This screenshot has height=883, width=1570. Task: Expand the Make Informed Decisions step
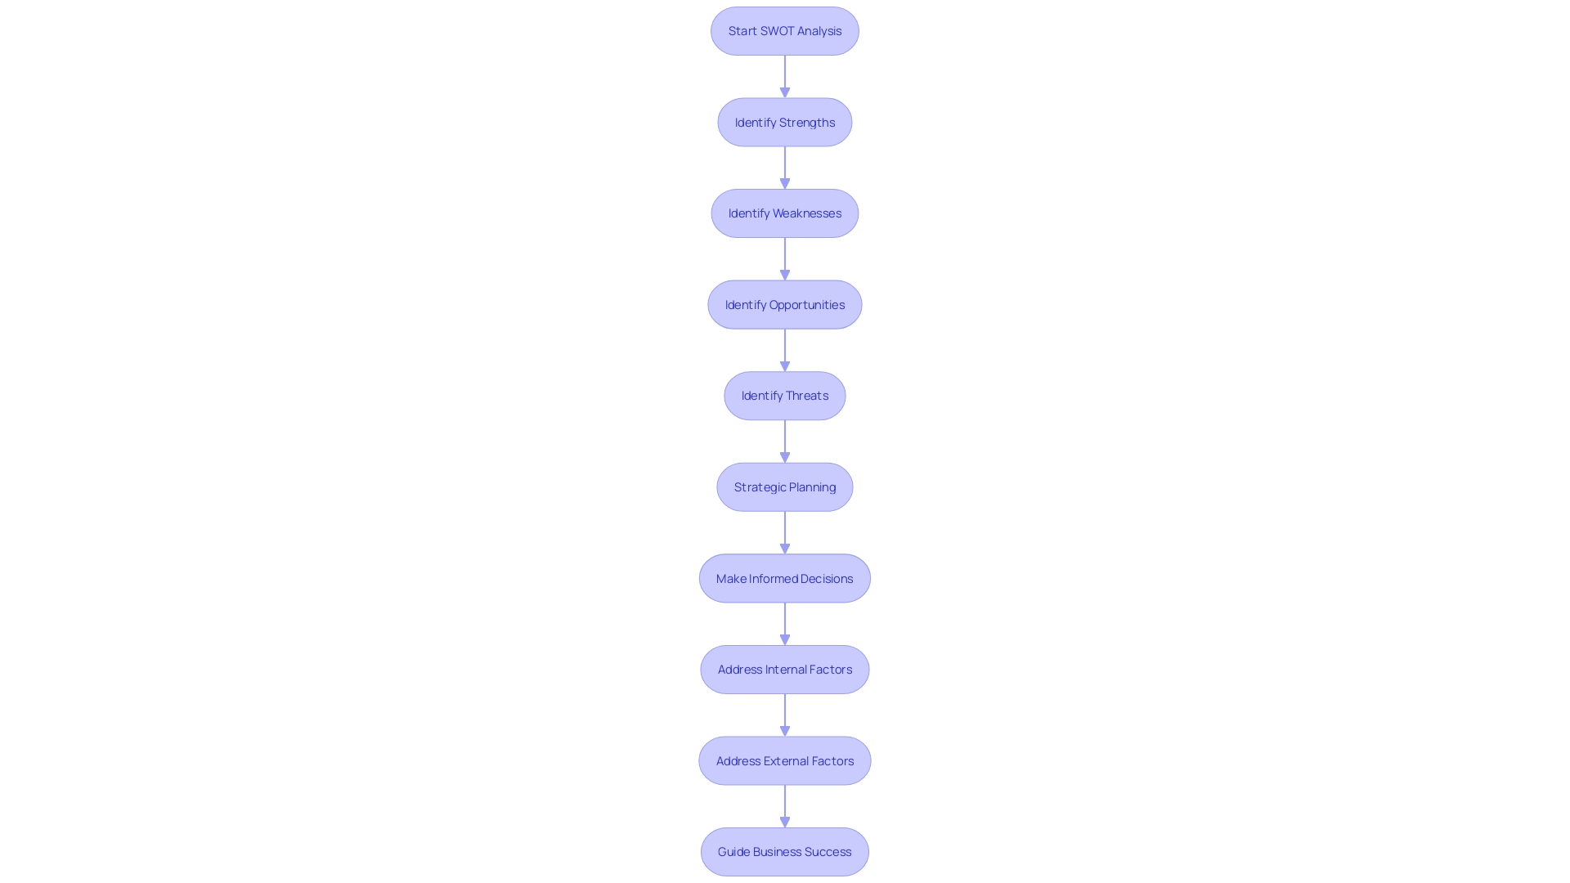(784, 578)
